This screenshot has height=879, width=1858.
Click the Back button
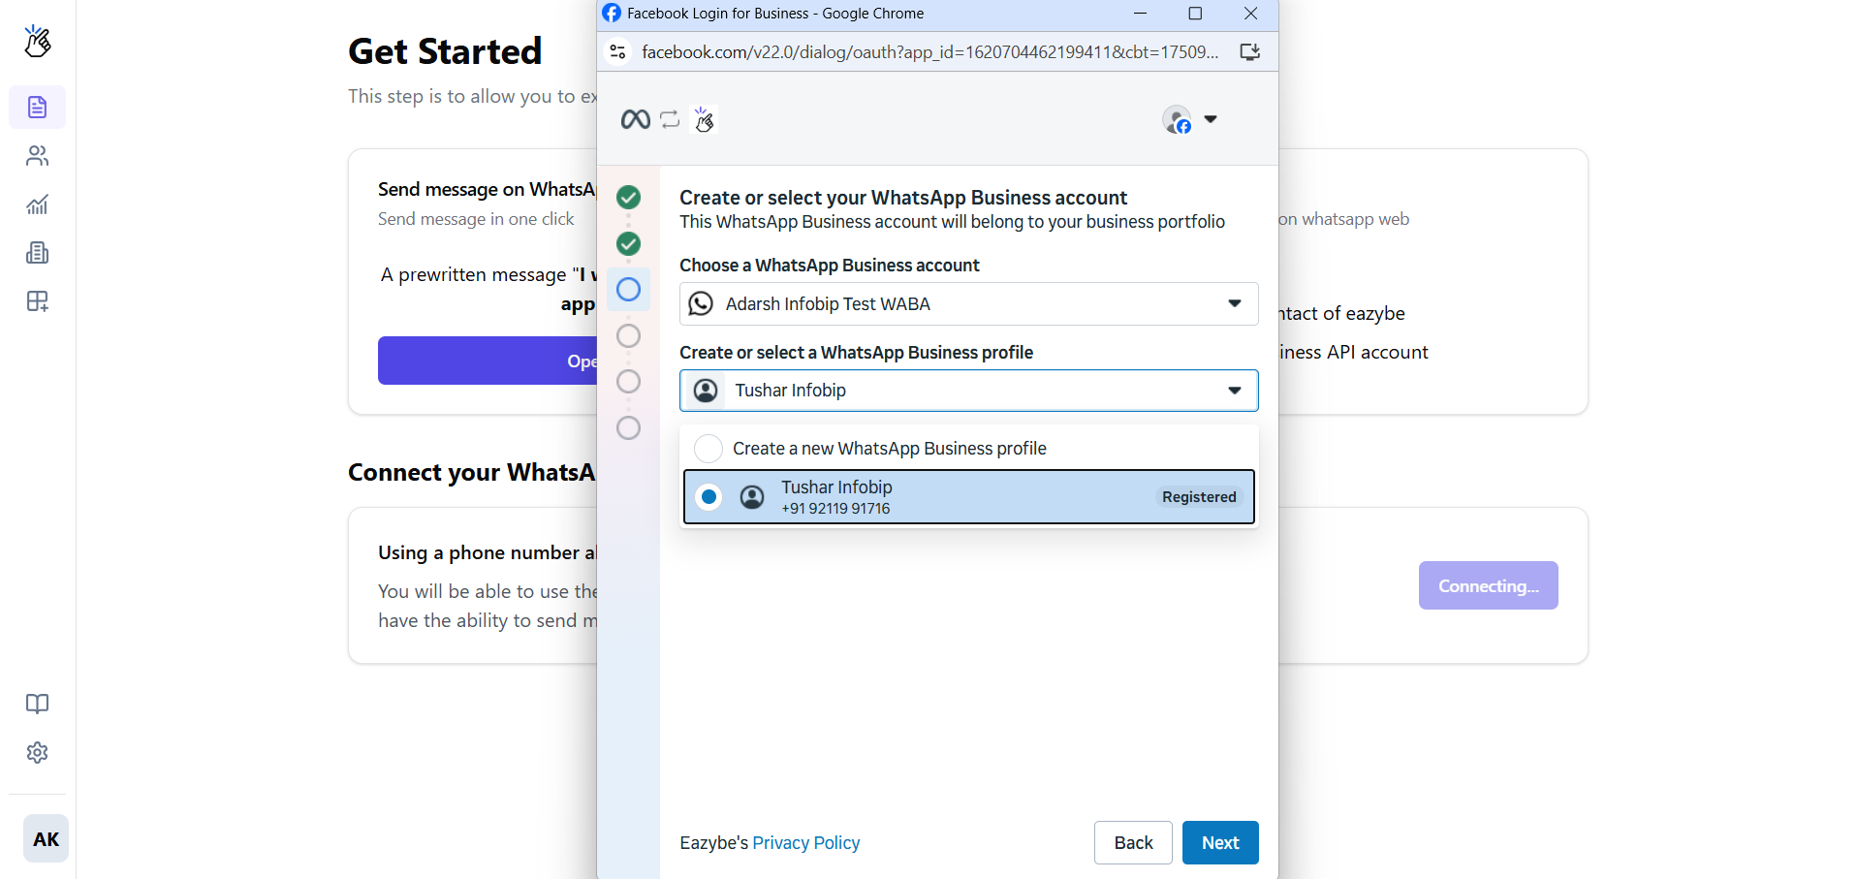1133,843
